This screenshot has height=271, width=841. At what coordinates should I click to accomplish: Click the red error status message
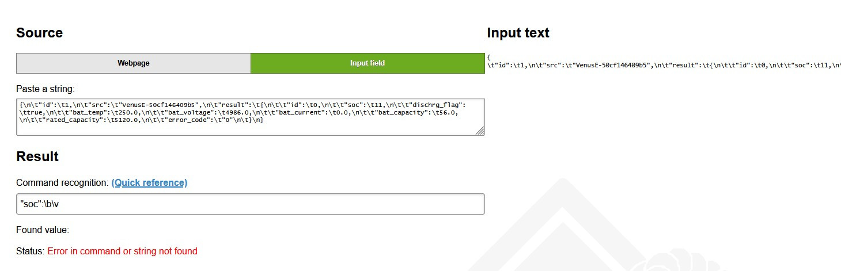122,251
